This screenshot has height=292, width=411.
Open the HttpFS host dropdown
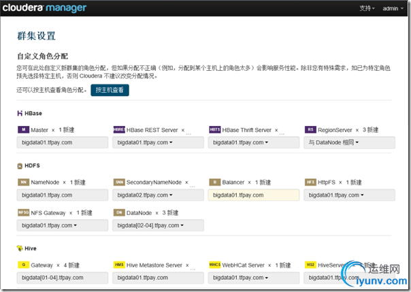tap(349, 195)
